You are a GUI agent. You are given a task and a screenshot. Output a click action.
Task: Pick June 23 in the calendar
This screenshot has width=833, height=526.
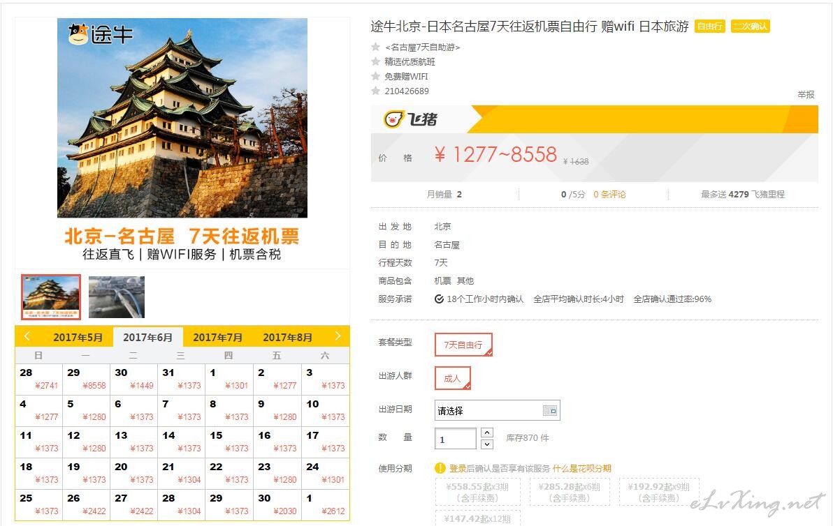[x=277, y=473]
